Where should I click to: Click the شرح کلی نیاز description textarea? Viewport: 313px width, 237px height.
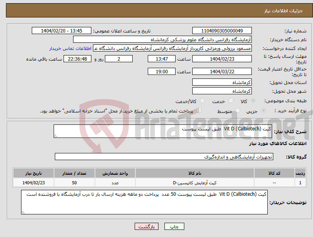pos(163,131)
